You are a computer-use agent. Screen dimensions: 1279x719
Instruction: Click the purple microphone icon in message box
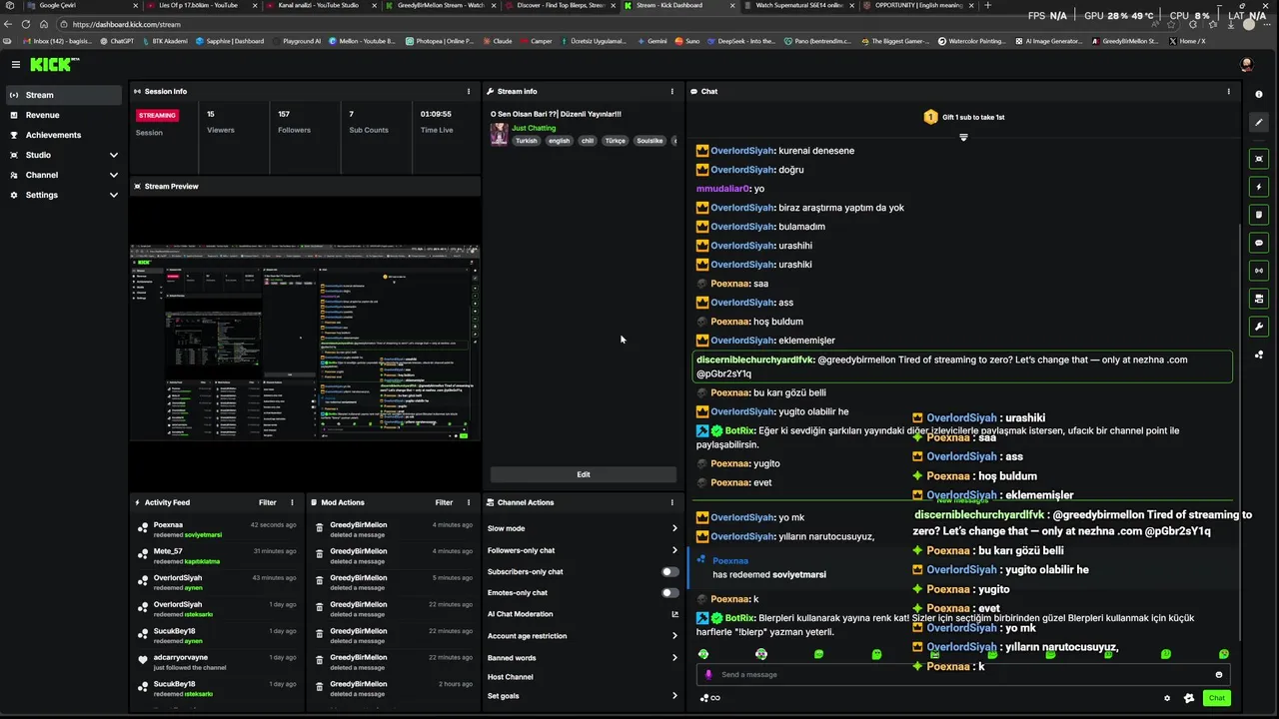click(x=709, y=674)
